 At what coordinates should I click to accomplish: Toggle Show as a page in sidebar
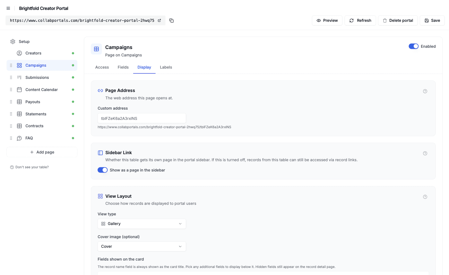click(103, 170)
